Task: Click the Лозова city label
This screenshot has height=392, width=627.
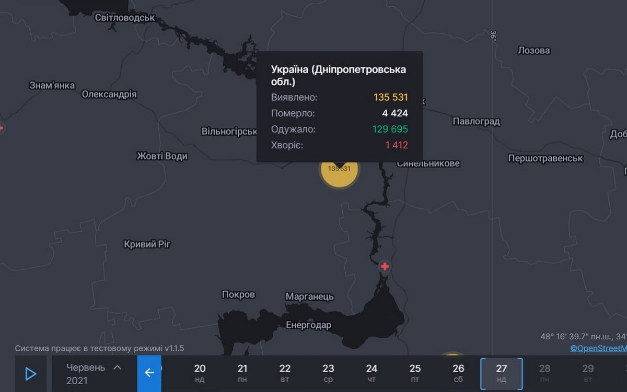Action: tap(533, 51)
